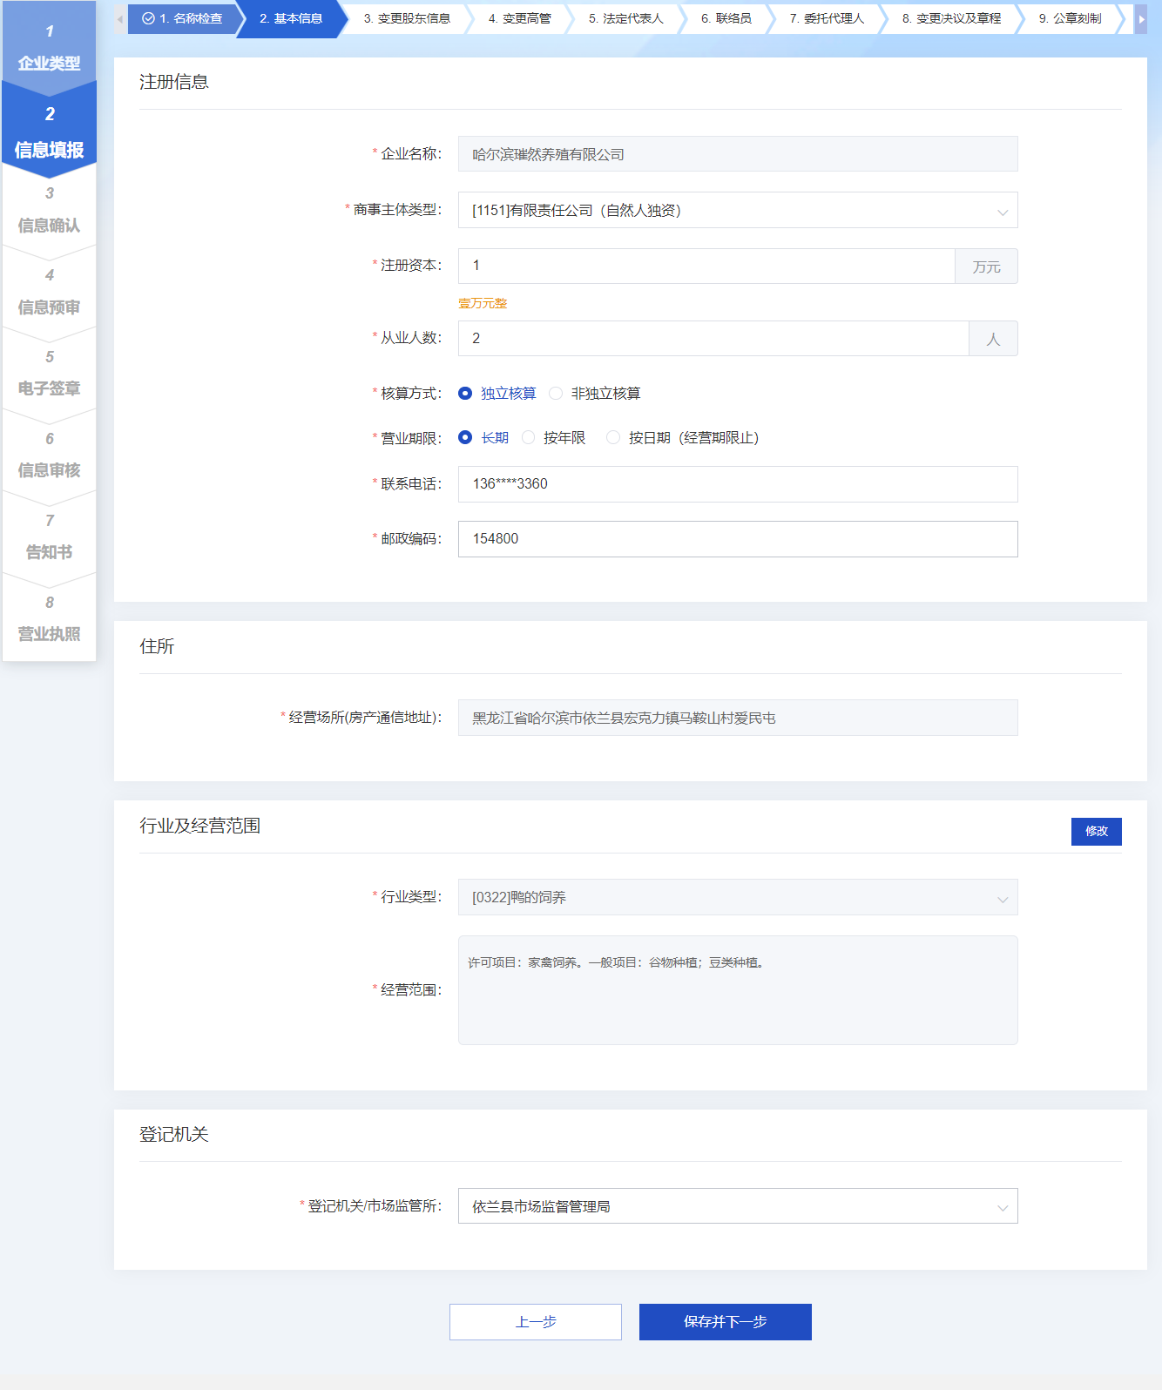1162x1390 pixels.
Task: Go back with 上一步 button
Action: [x=535, y=1322]
